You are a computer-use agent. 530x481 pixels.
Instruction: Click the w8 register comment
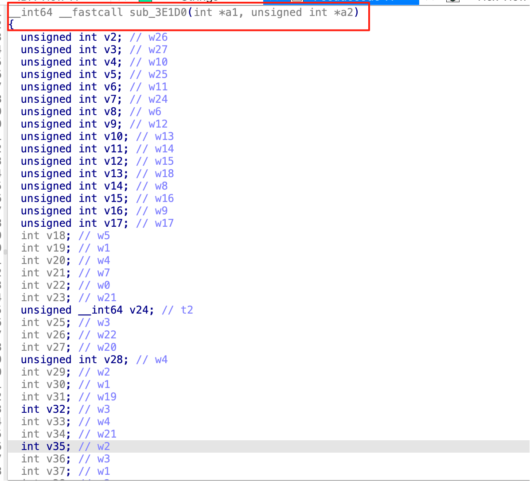[161, 186]
